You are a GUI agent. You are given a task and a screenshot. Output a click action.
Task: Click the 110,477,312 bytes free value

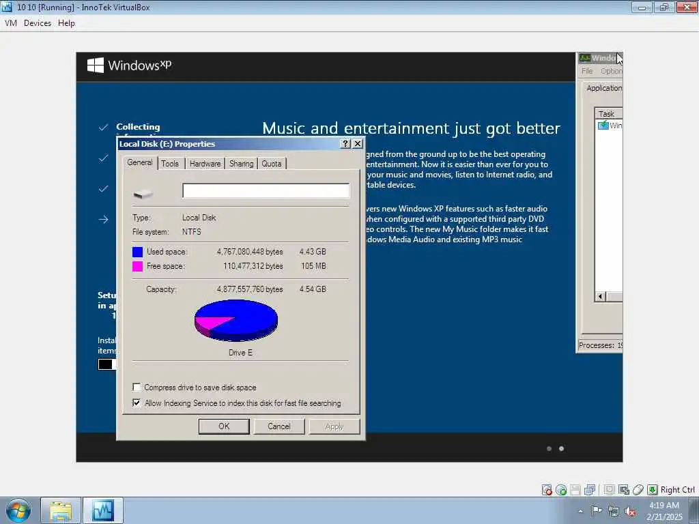click(253, 266)
